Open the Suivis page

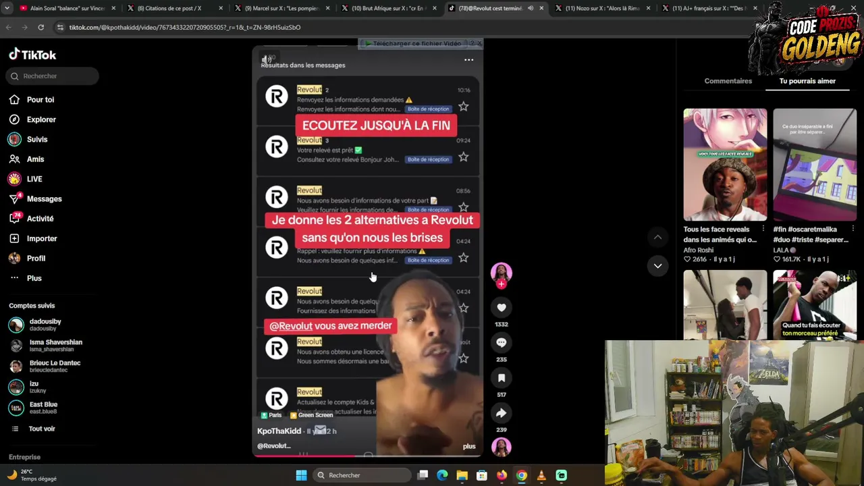click(x=37, y=139)
